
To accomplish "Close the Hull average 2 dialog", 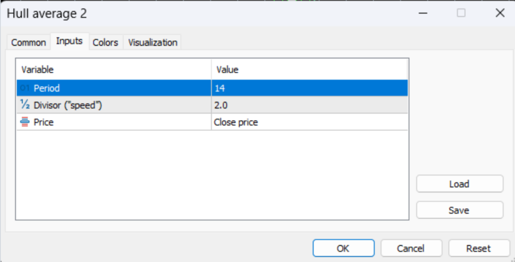I will pyautogui.click(x=499, y=14).
